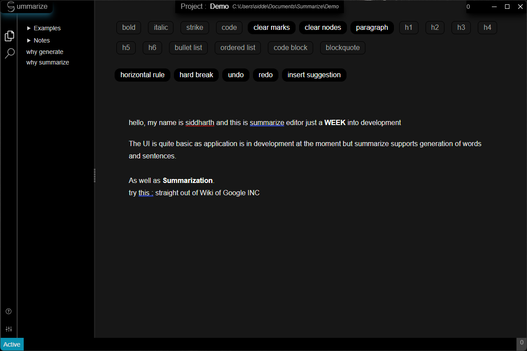Click the 'this :' underlined text
527x351 pixels.
146,193
